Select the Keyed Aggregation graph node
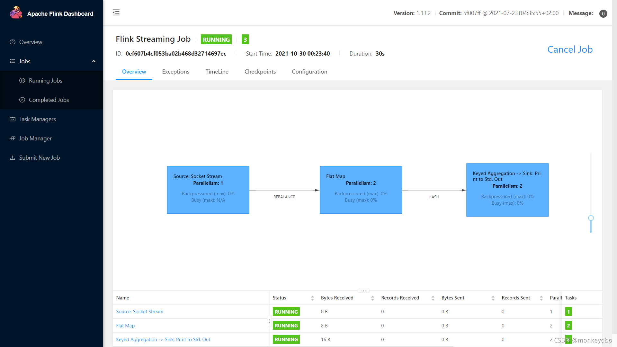The width and height of the screenshot is (617, 347). click(x=507, y=190)
